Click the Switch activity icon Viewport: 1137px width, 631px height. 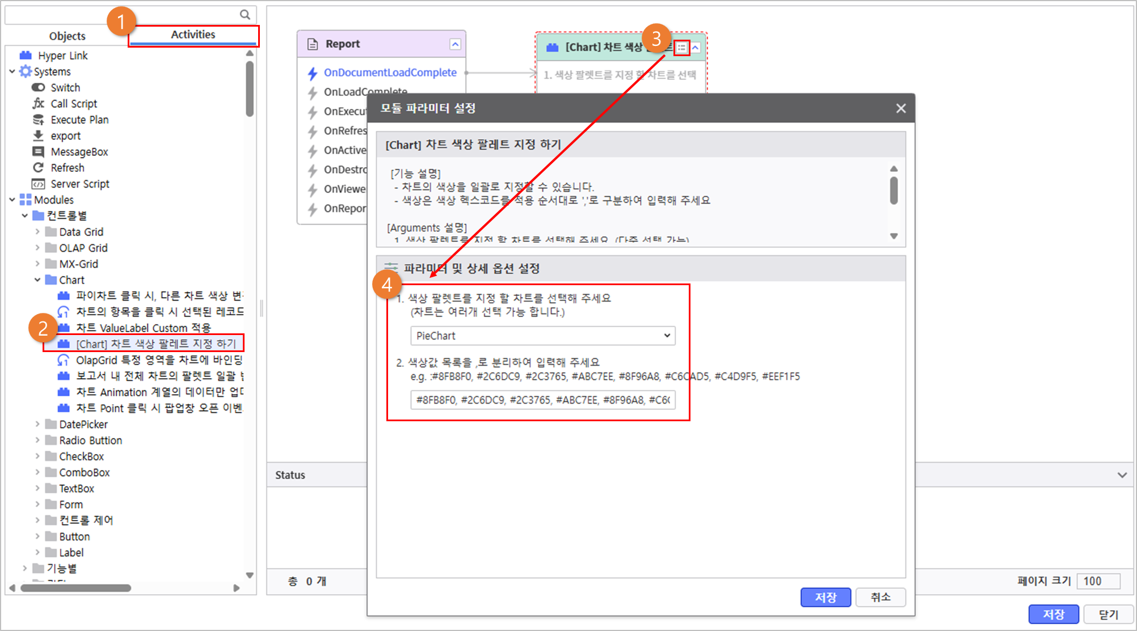tap(38, 87)
